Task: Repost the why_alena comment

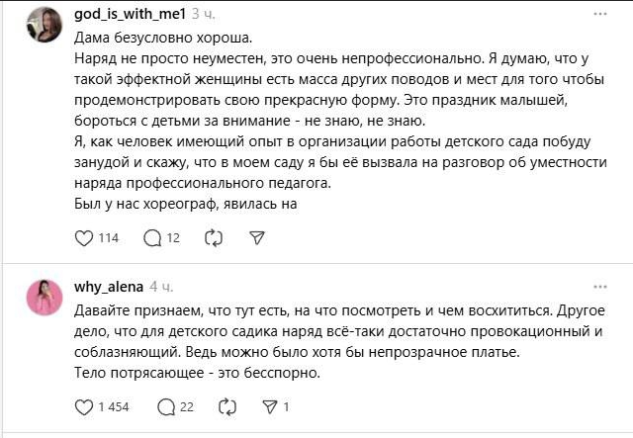Action: pyautogui.click(x=226, y=406)
